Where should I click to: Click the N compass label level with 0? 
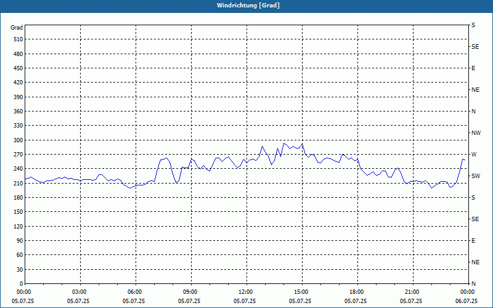pyautogui.click(x=473, y=283)
